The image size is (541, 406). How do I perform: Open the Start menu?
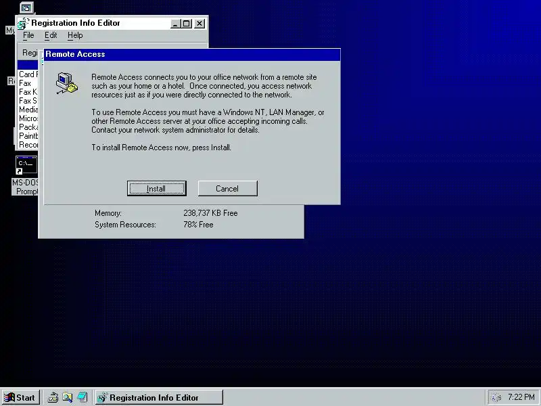coord(20,398)
